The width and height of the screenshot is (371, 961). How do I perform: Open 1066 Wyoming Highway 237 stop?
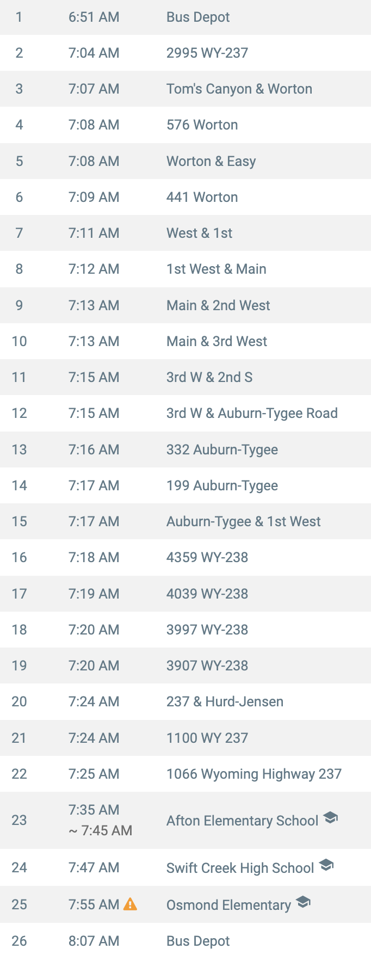pyautogui.click(x=185, y=774)
